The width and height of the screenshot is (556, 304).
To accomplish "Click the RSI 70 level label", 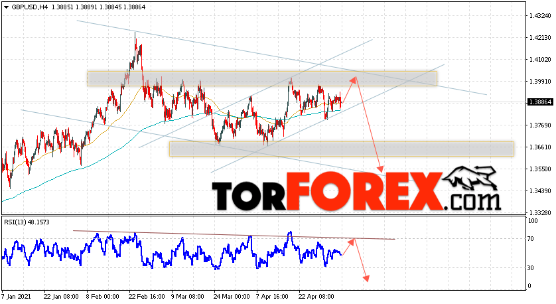I will point(531,239).
